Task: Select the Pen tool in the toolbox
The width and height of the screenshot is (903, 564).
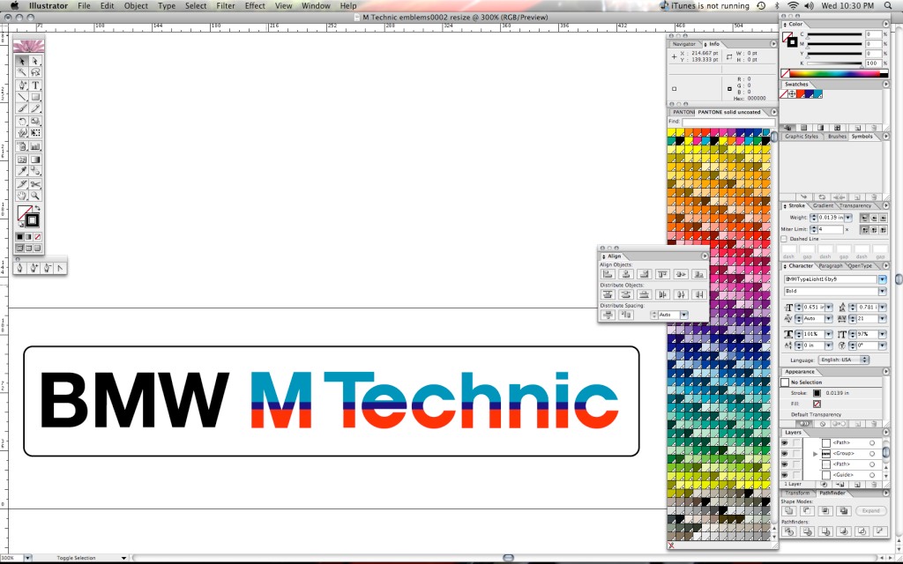Action: click(x=22, y=85)
